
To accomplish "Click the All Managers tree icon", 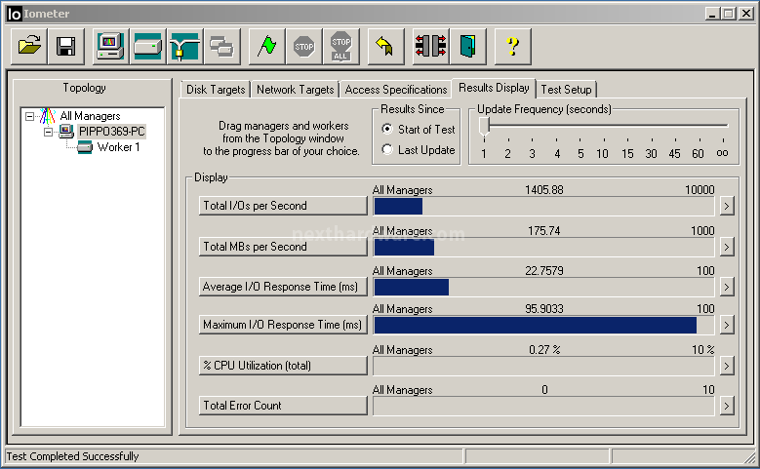I will pyautogui.click(x=48, y=116).
